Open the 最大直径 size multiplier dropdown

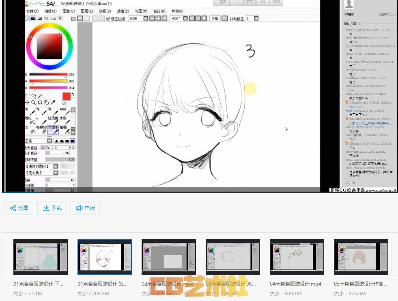43,148
